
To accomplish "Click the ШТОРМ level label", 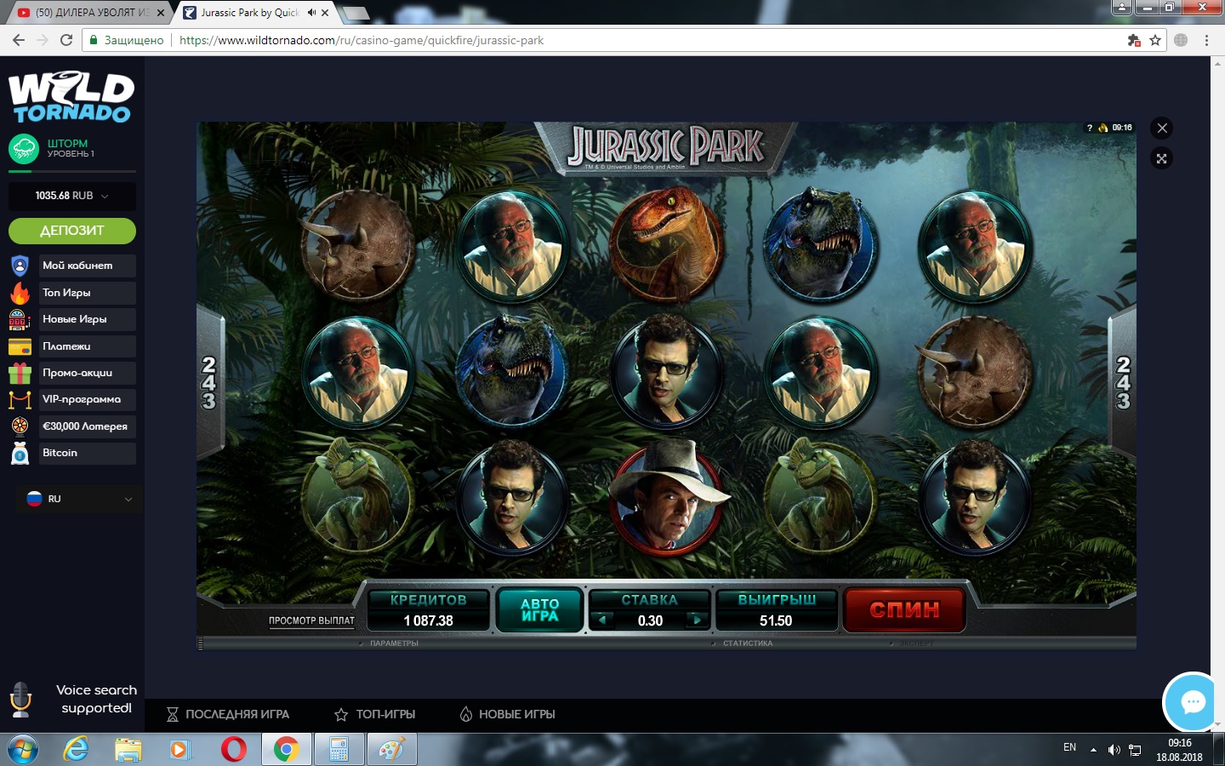I will (x=68, y=143).
